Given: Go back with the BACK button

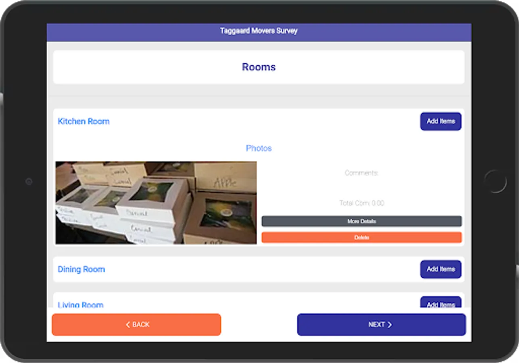Looking at the screenshot, I should click(x=136, y=325).
